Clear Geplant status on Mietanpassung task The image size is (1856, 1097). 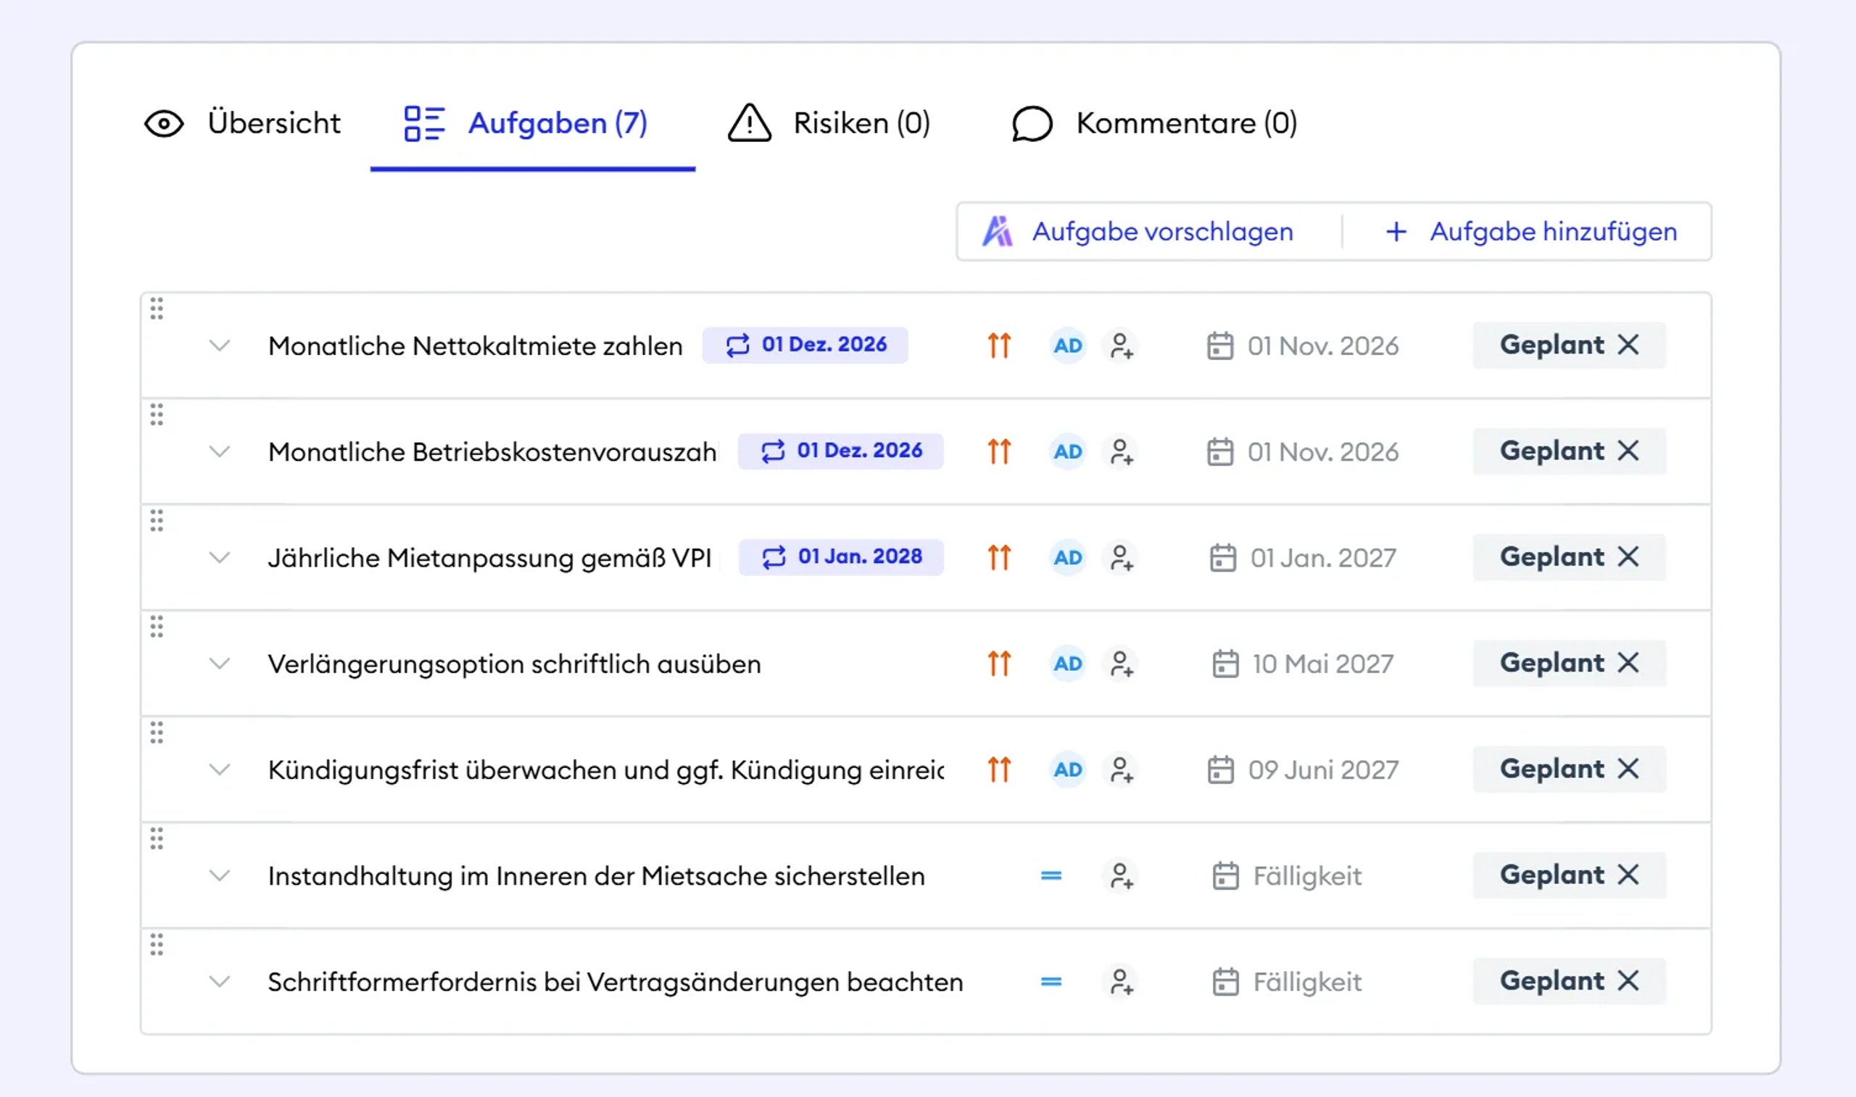tap(1628, 556)
